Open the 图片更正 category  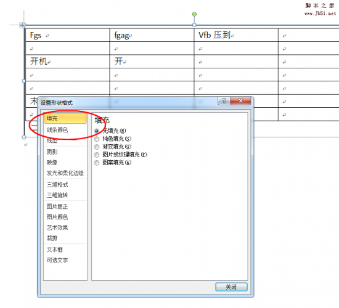(x=65, y=206)
